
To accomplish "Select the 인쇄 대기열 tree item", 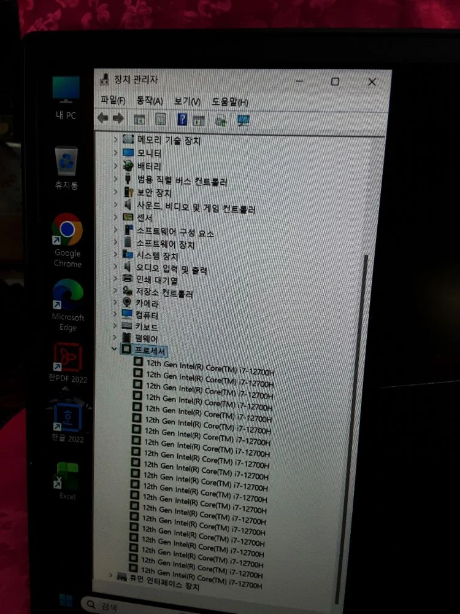I will (x=156, y=280).
